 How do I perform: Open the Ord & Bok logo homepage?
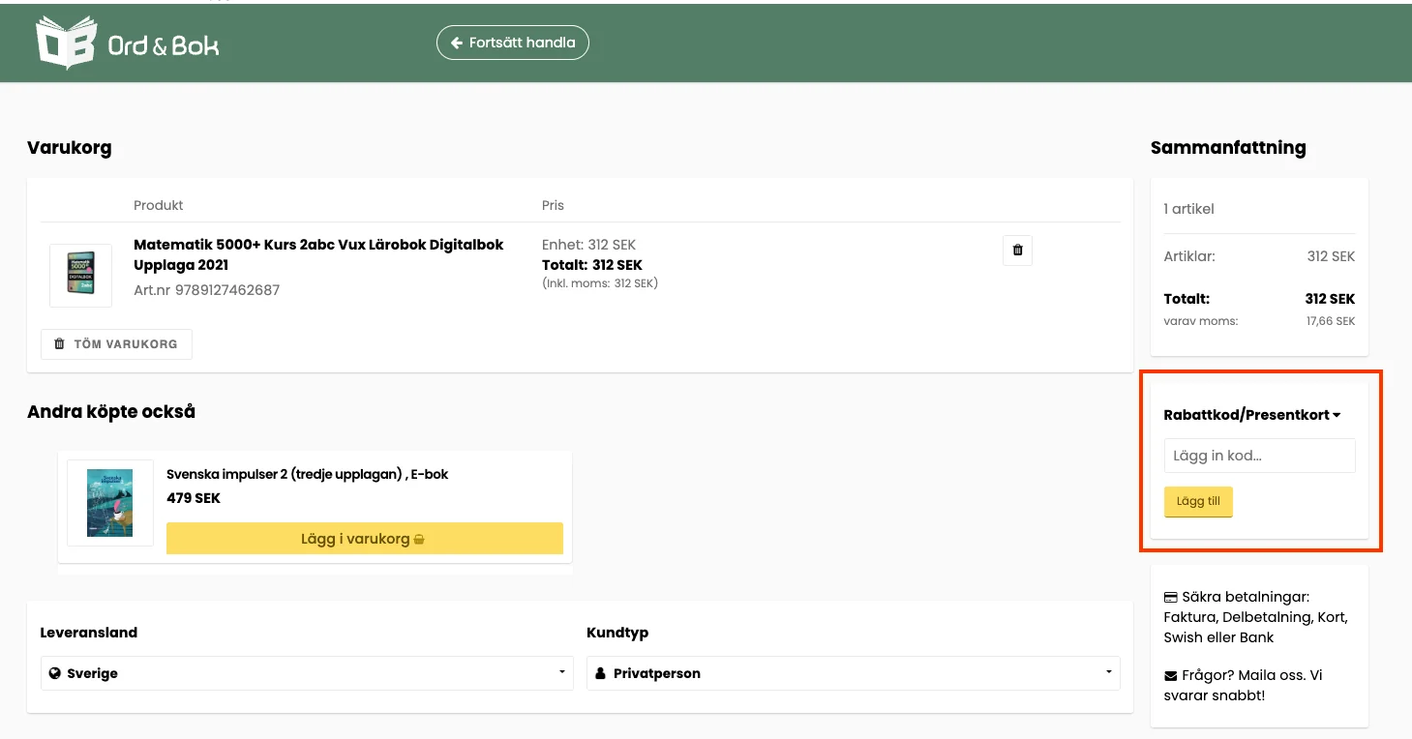pyautogui.click(x=128, y=43)
